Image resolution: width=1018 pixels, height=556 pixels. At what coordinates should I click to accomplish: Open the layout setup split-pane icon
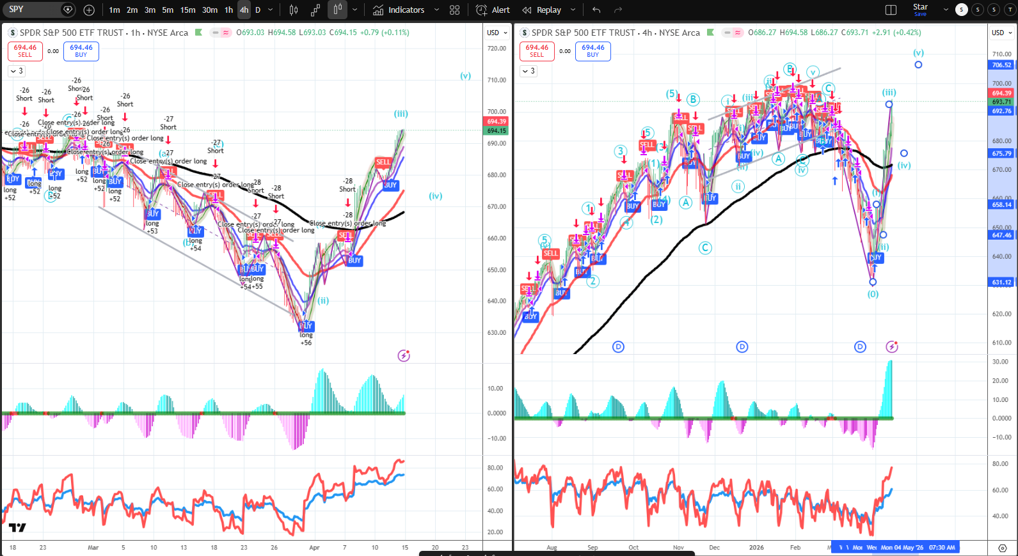(x=891, y=10)
